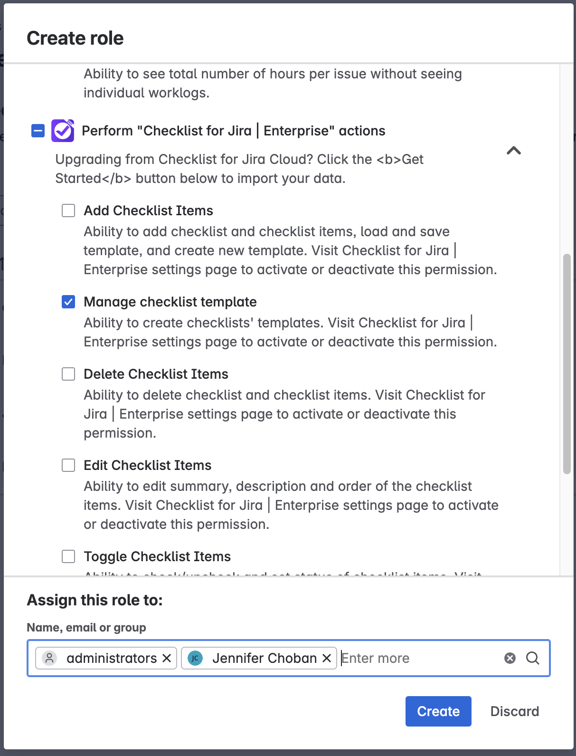Toggle the partially selected Checklist for Jira checkbox
This screenshot has width=576, height=756.
(x=38, y=131)
